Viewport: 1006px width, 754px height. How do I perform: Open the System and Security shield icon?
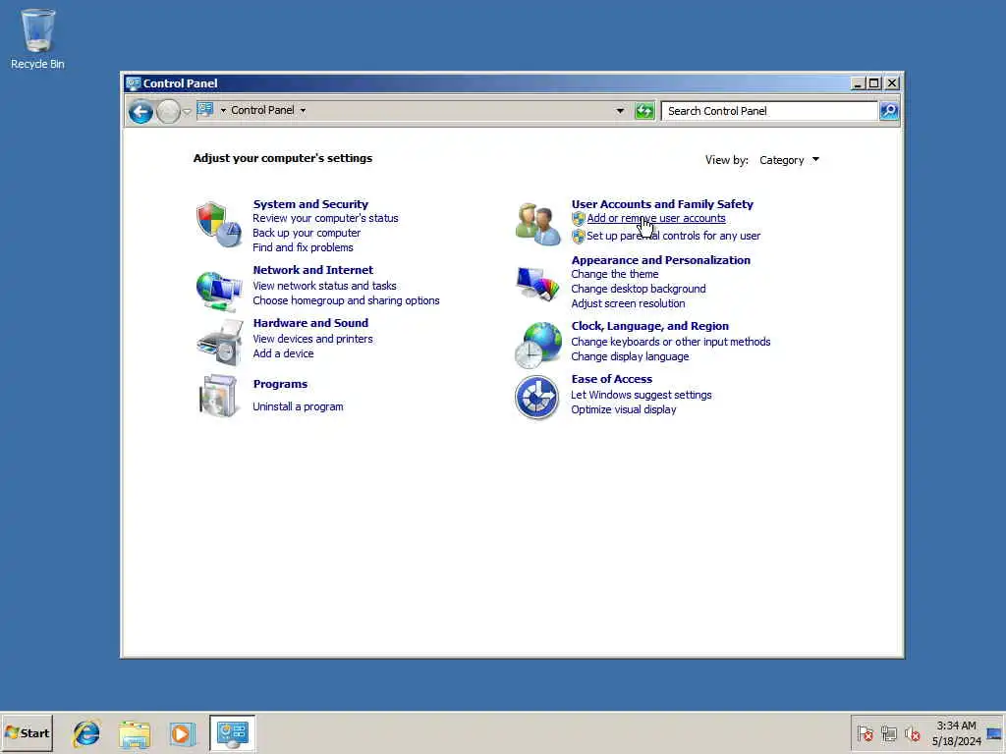tap(219, 225)
